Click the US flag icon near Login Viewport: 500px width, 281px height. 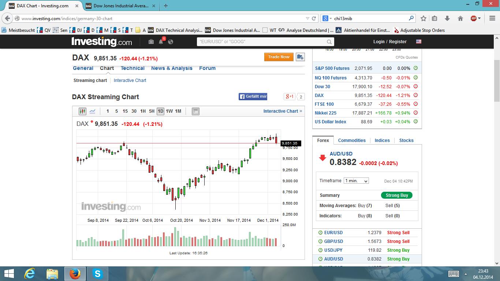tap(418, 41)
